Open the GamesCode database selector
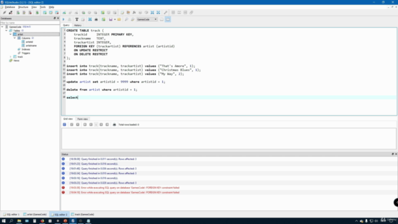Image resolution: width=398 pixels, height=224 pixels. click(x=147, y=19)
